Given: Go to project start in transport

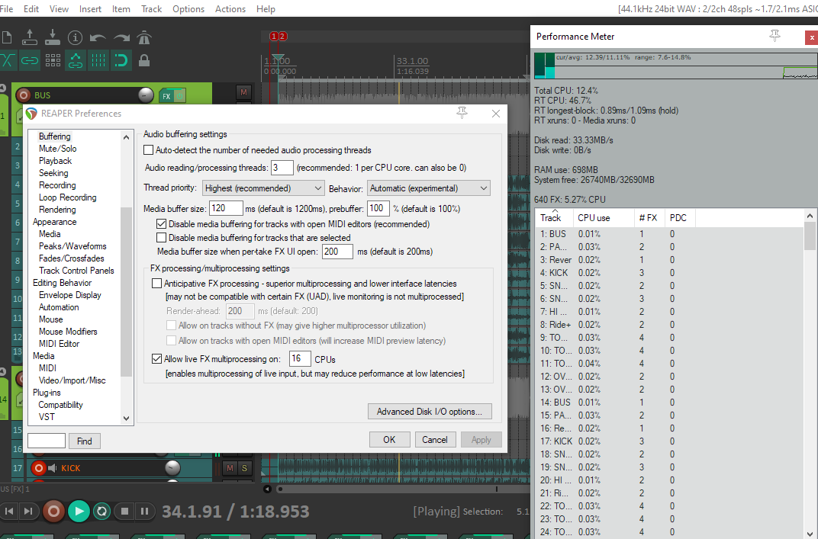Looking at the screenshot, I should [9, 512].
